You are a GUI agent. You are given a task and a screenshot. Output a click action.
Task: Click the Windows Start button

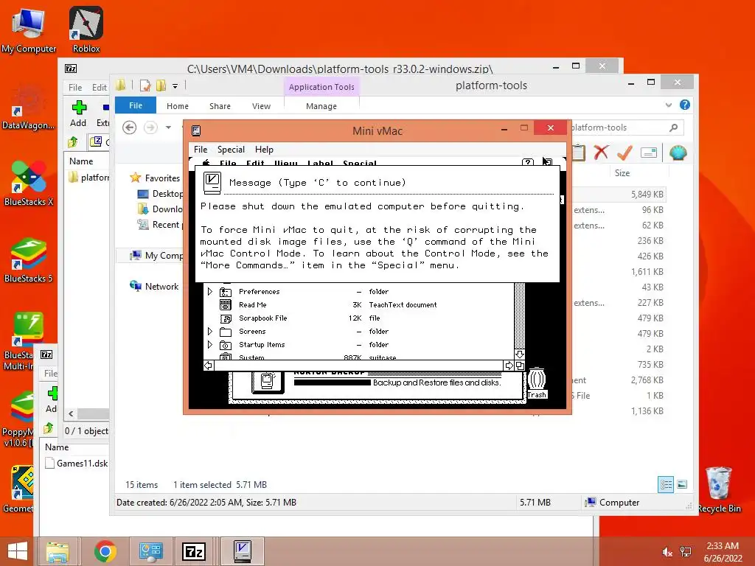tap(18, 551)
